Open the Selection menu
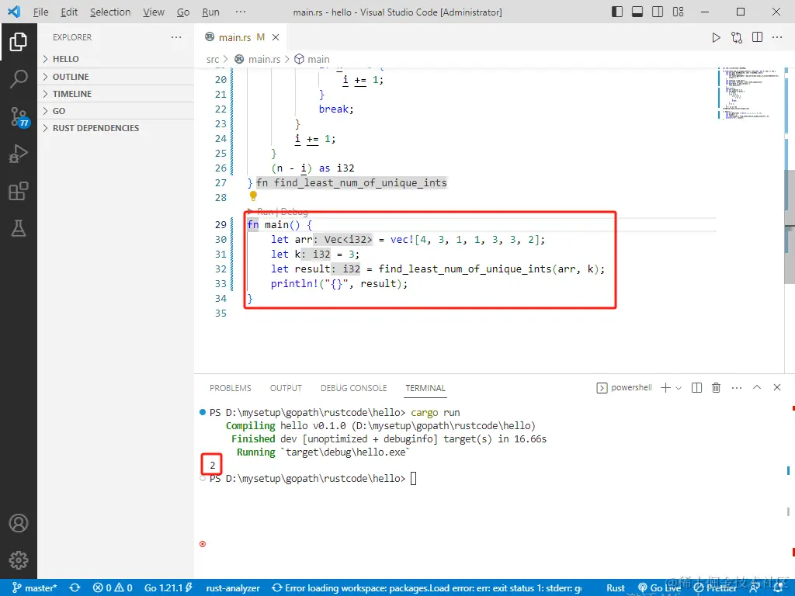 tap(110, 12)
